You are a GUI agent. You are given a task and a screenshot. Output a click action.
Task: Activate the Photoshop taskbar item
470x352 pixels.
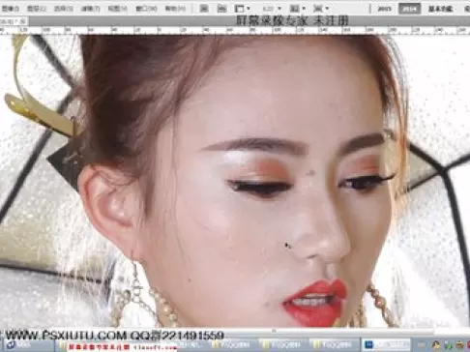click(387, 345)
